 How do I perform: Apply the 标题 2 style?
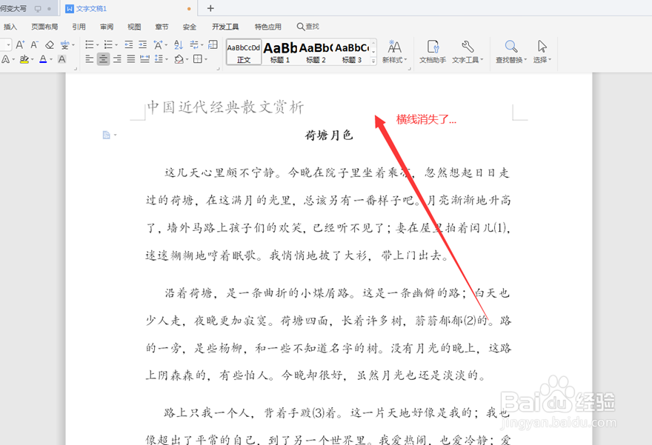click(x=316, y=52)
